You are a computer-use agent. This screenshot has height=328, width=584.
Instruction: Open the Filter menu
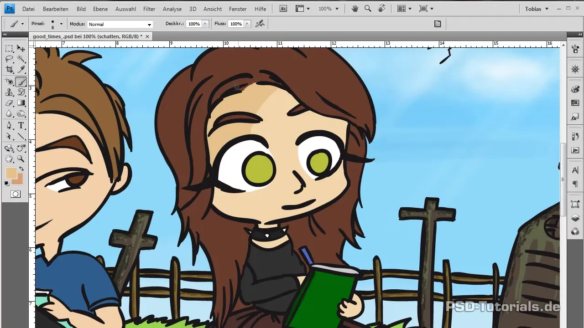149,9
